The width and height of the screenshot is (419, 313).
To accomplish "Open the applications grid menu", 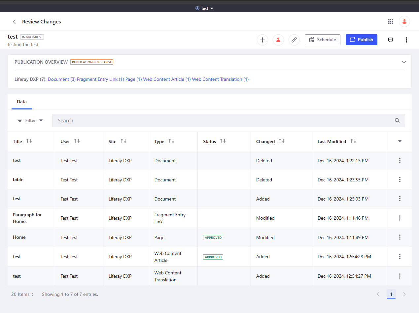I will click(391, 21).
